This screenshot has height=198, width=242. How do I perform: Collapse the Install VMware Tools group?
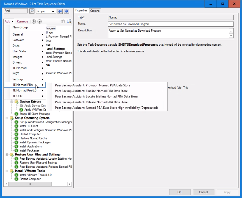pos(7,171)
